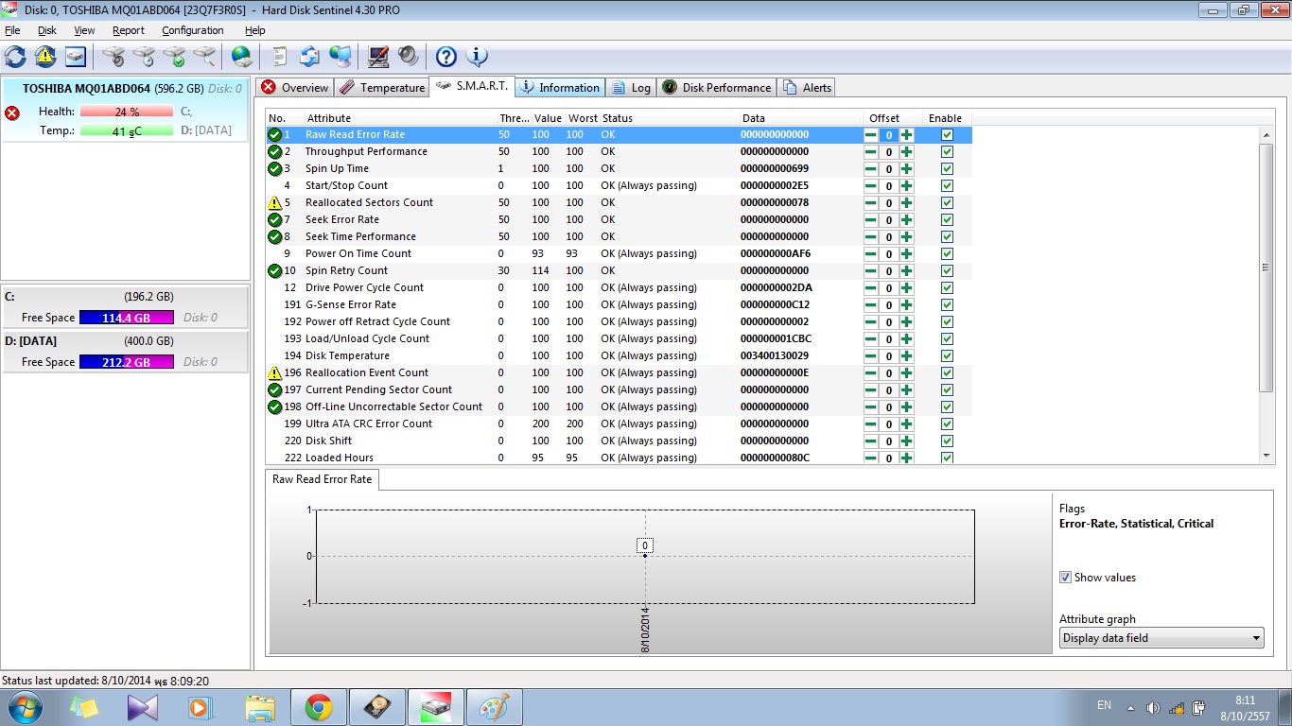Select the Reallocation Event Count row
The image size is (1292, 726).
pyautogui.click(x=367, y=373)
